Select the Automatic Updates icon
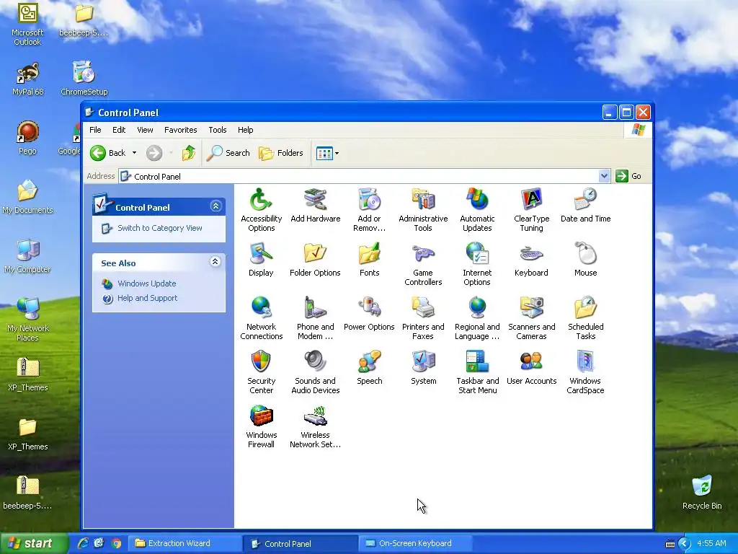 point(477,209)
